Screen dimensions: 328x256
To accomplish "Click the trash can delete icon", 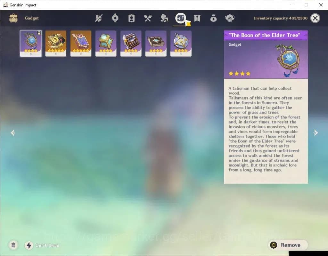I will pos(13,245).
